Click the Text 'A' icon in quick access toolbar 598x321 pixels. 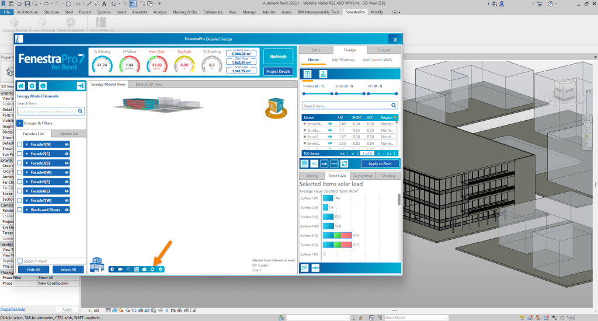click(104, 4)
